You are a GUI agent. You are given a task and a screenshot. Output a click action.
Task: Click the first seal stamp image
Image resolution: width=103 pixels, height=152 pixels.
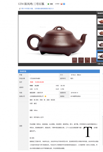[75, 60]
